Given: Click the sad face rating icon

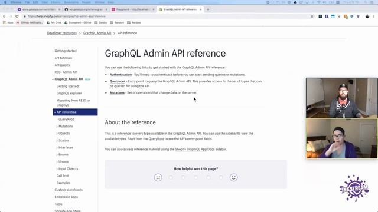Looking at the screenshot, I should coord(158,177).
